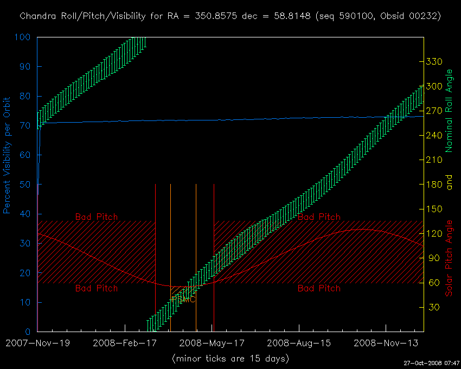This screenshot has width=461, height=369.
Task: Click the upper-right Bad Pitch label
Action: pos(319,217)
